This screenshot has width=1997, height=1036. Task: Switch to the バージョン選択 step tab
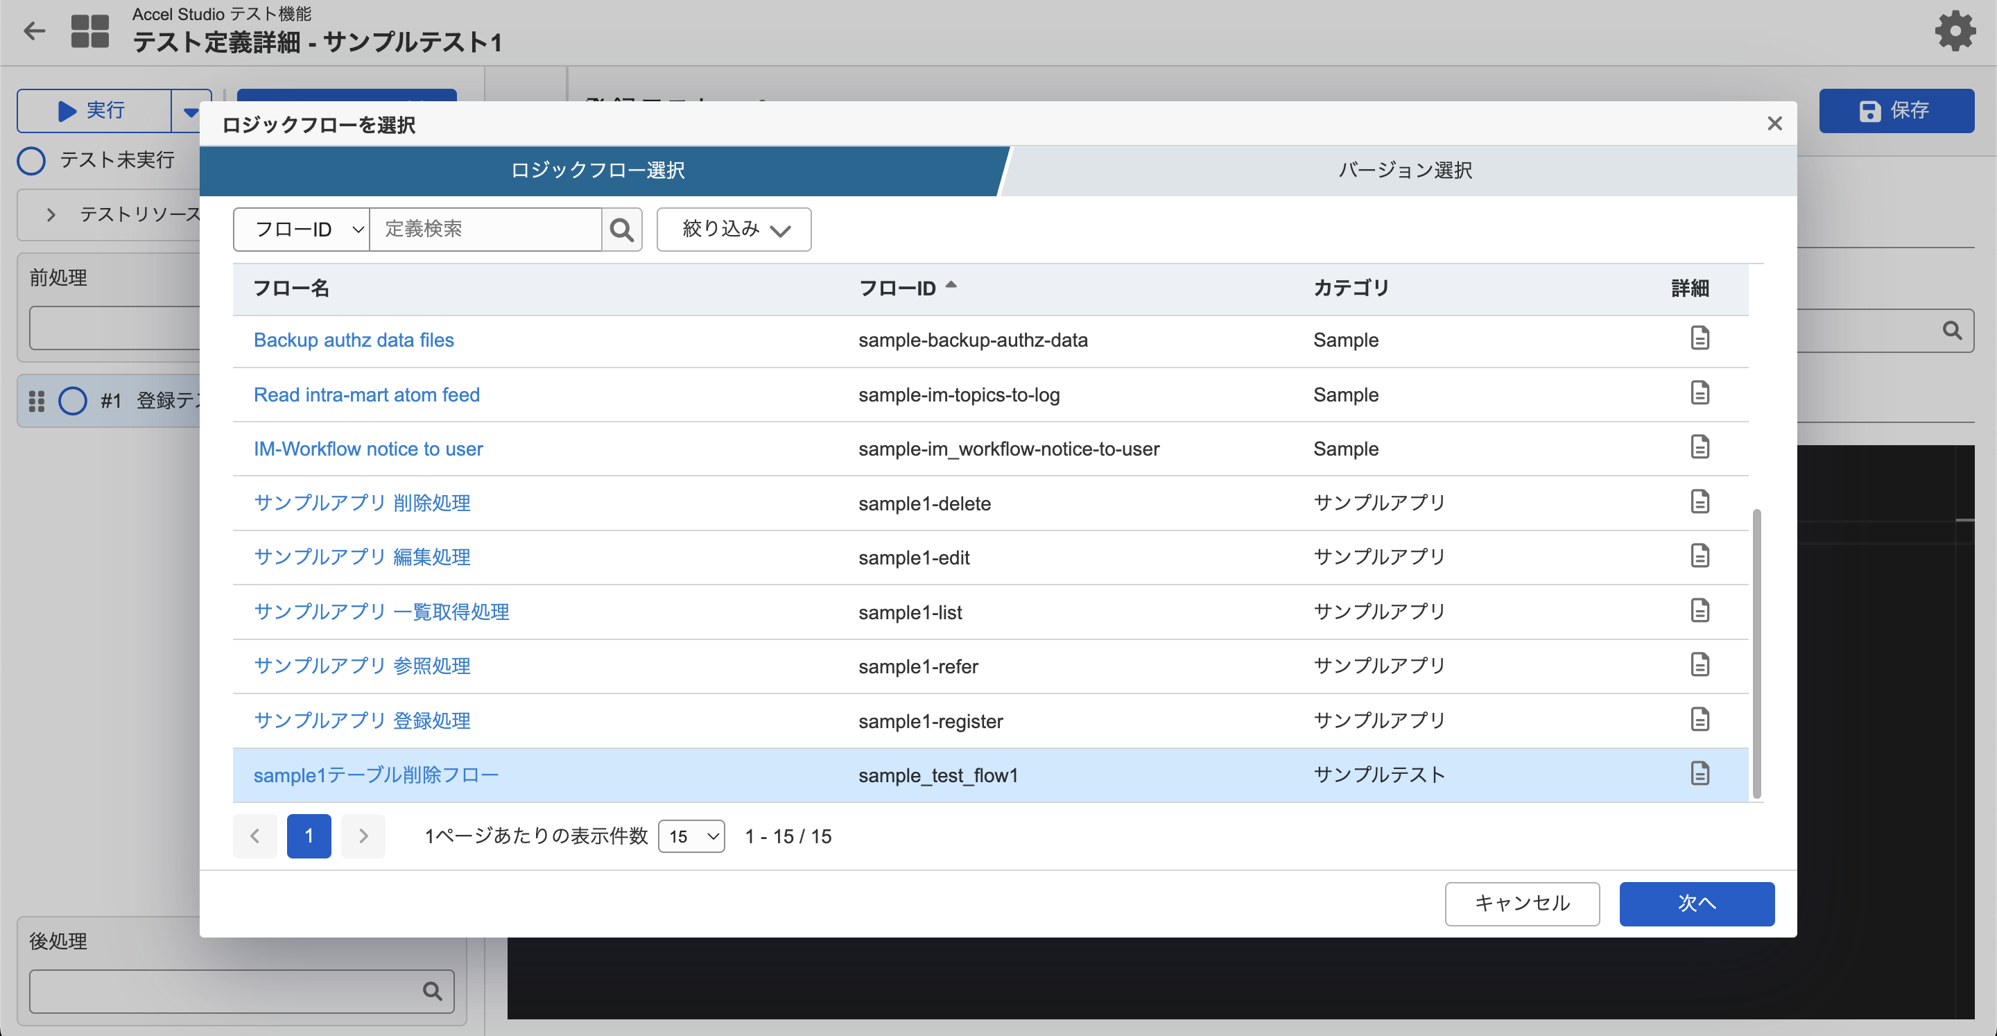1404,171
